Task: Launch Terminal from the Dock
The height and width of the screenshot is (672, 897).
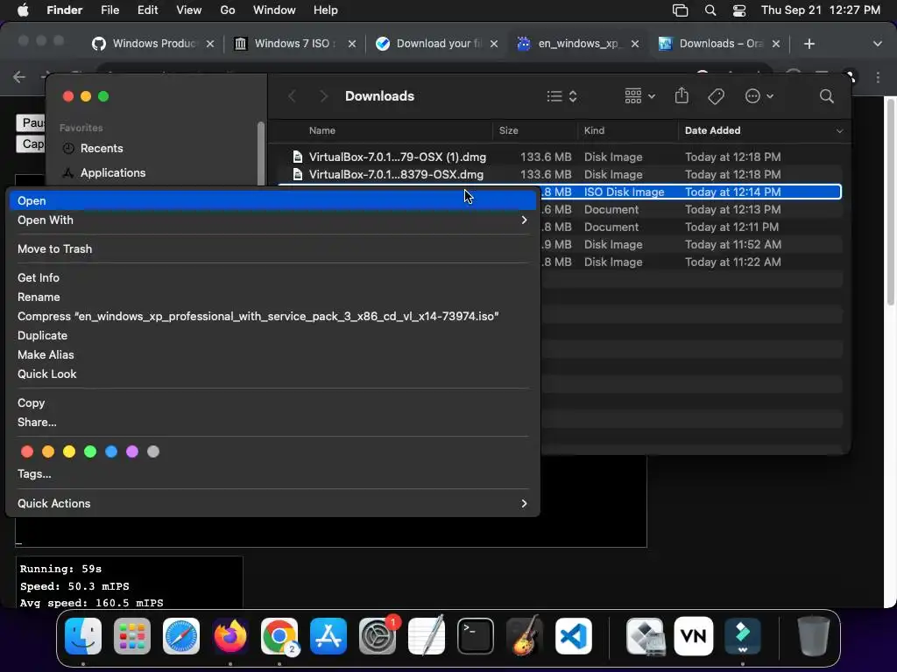Action: tap(476, 636)
